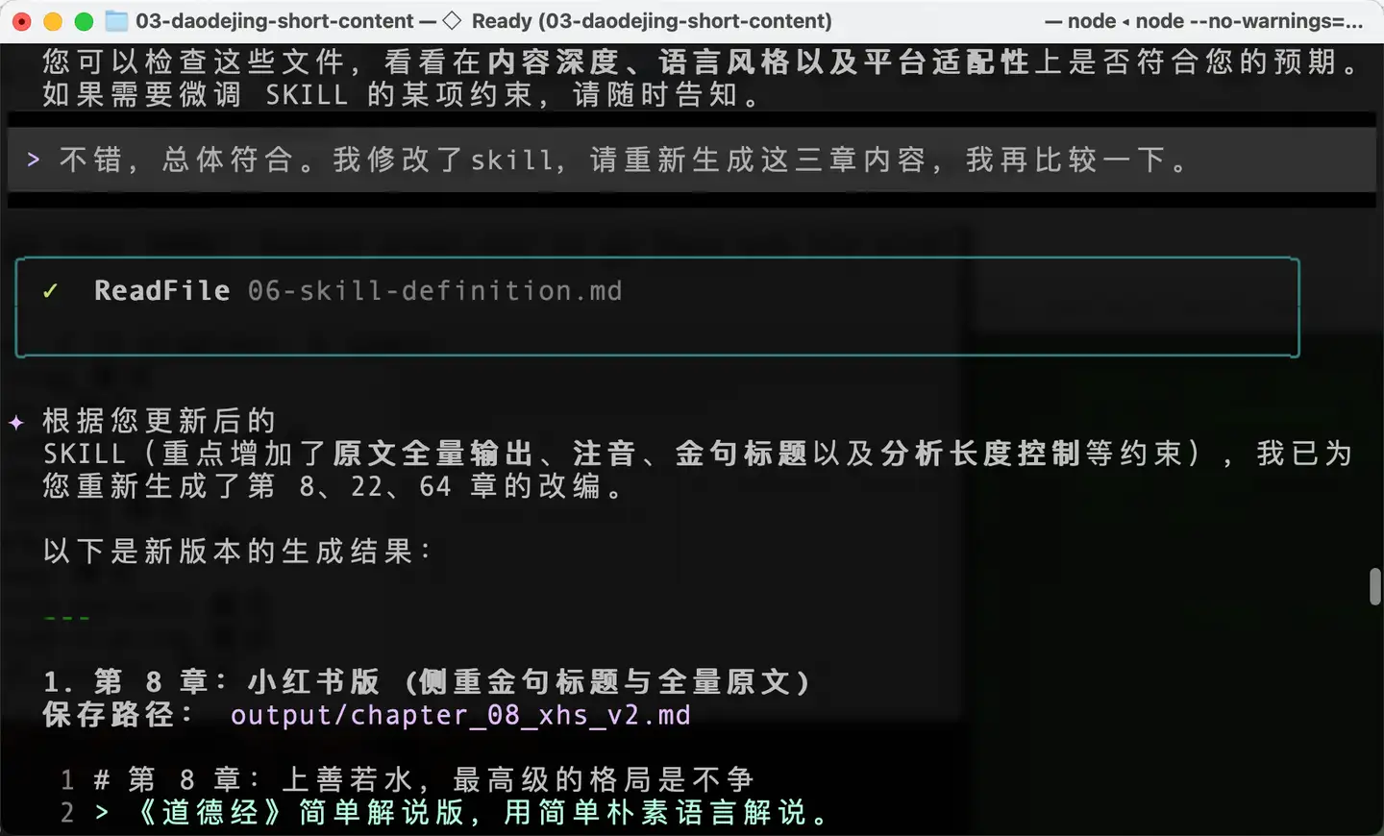Click the diamond status icon before Ready
The image size is (1384, 836).
[x=452, y=21]
